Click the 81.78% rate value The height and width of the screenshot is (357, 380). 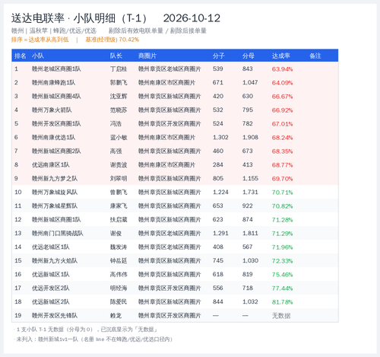282,302
